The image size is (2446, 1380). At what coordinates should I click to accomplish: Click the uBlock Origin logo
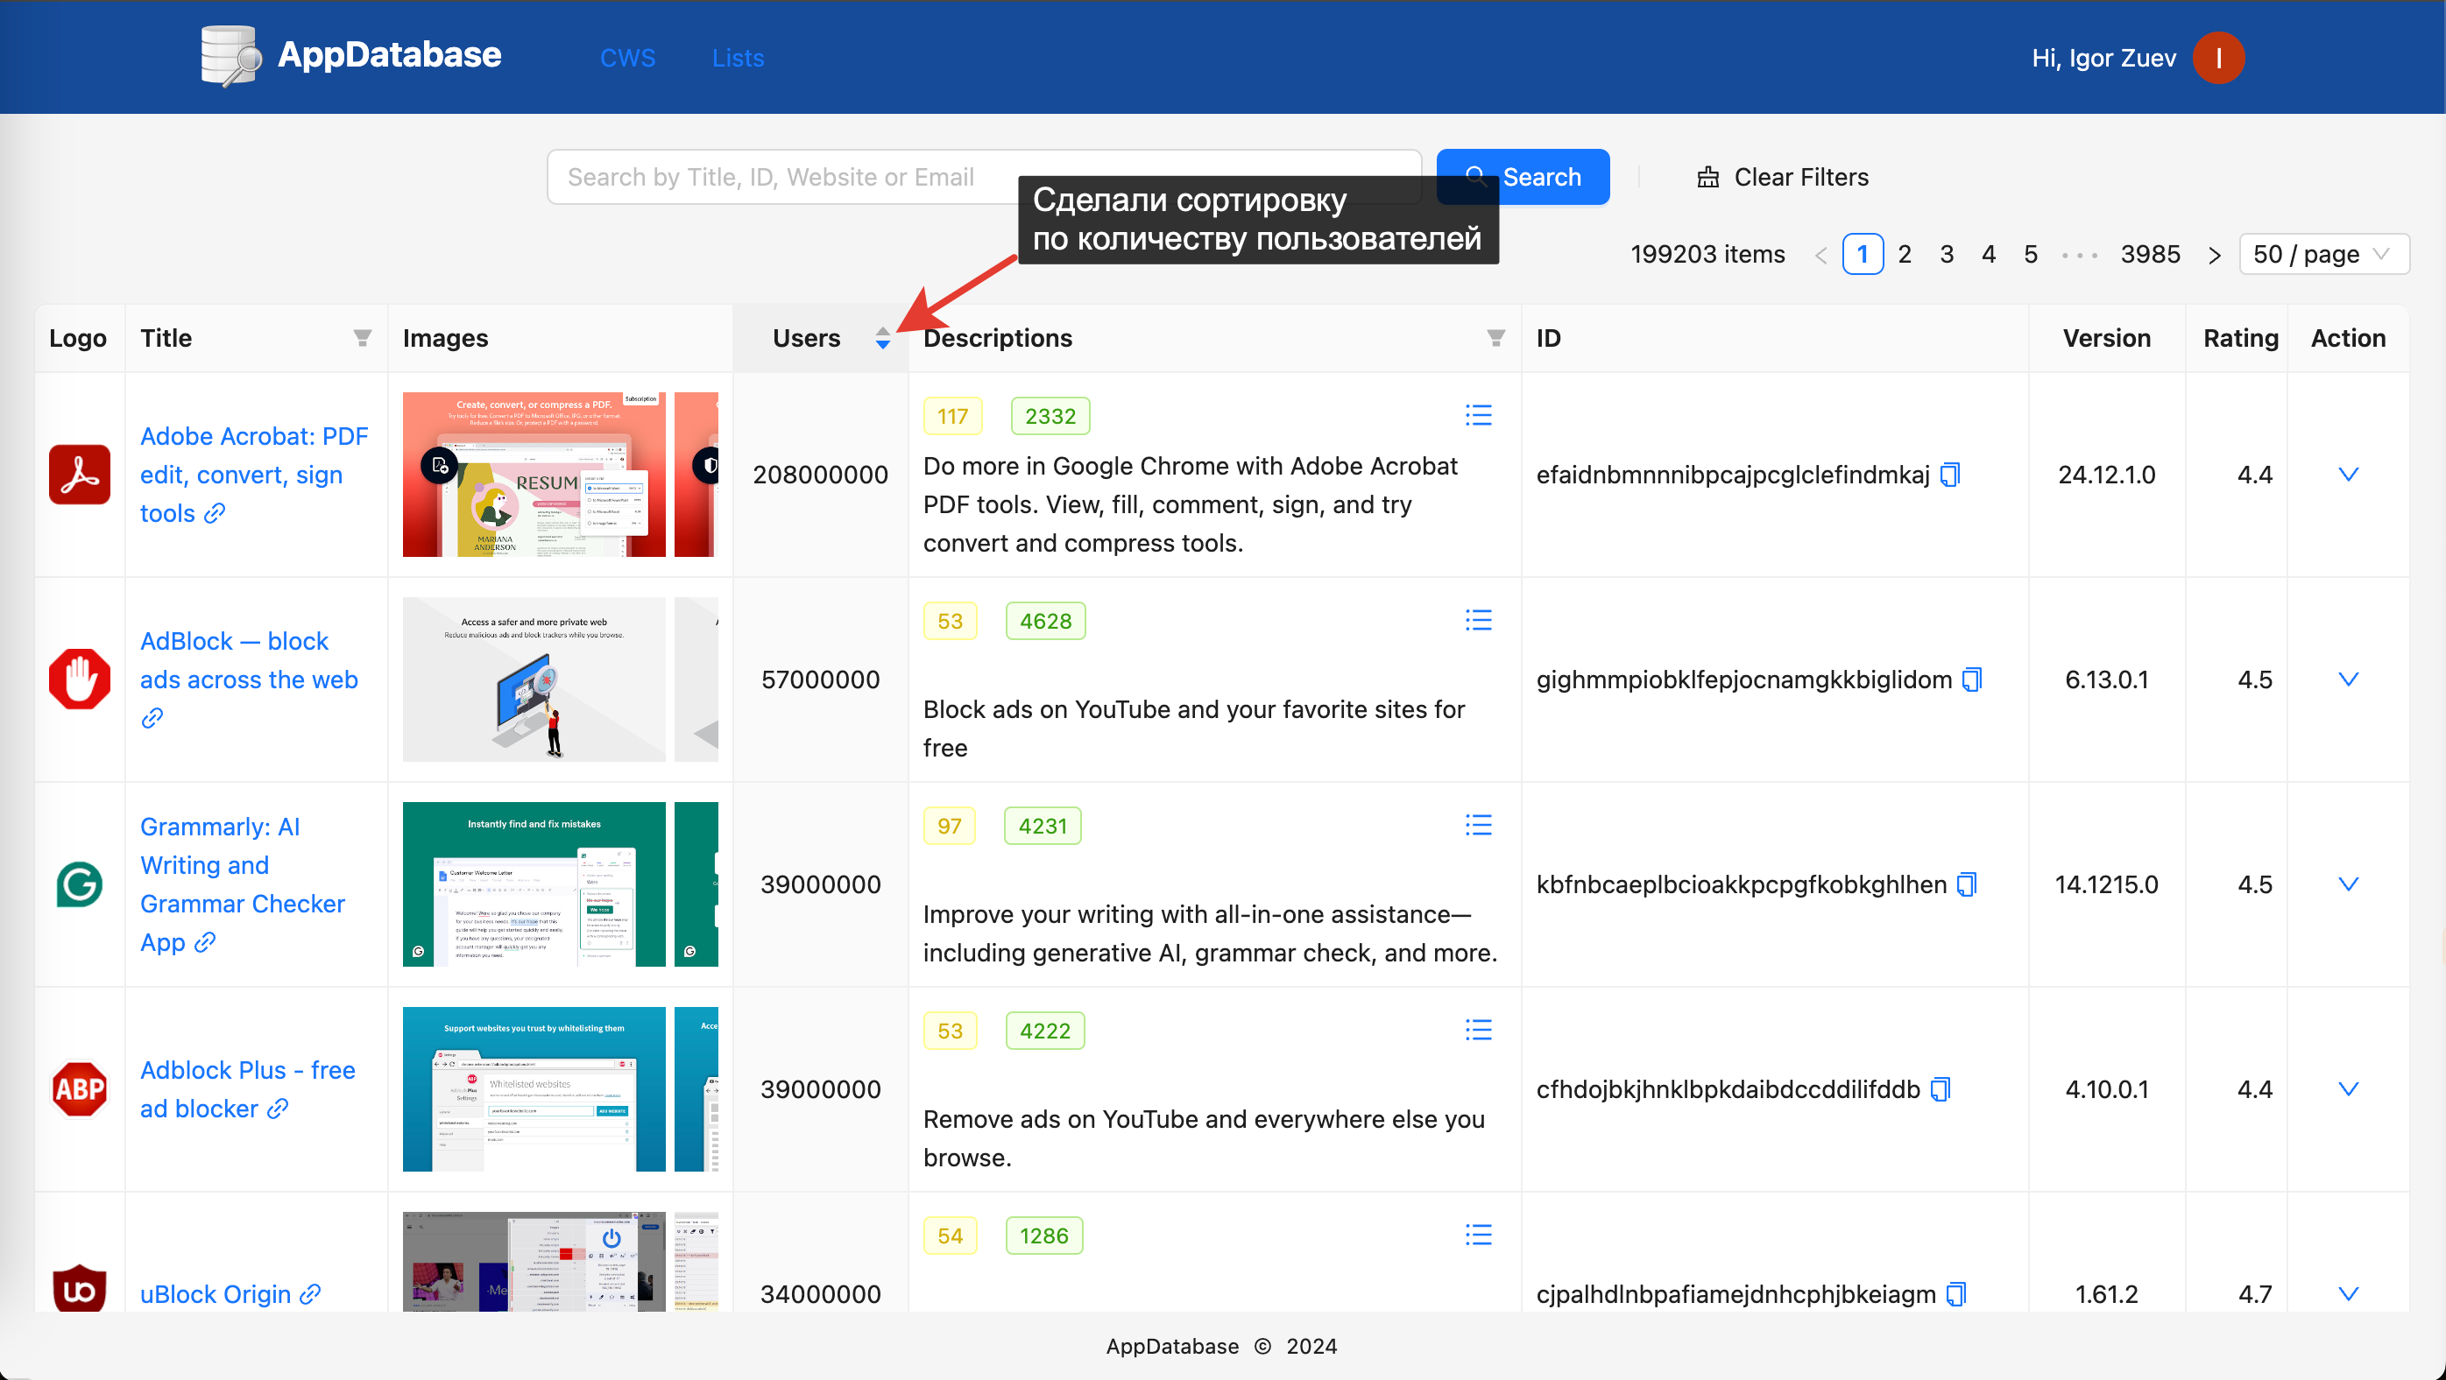click(79, 1291)
